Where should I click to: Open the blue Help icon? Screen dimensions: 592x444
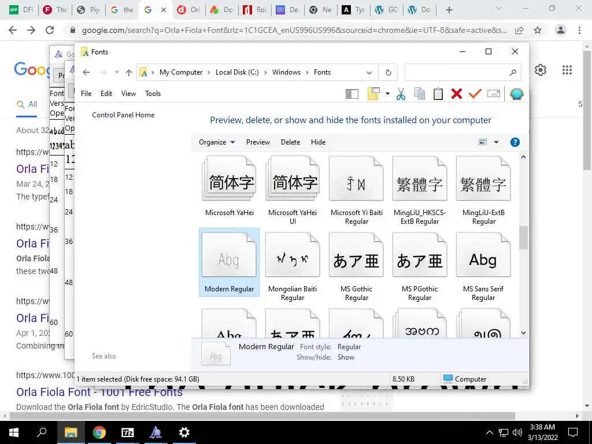[515, 142]
